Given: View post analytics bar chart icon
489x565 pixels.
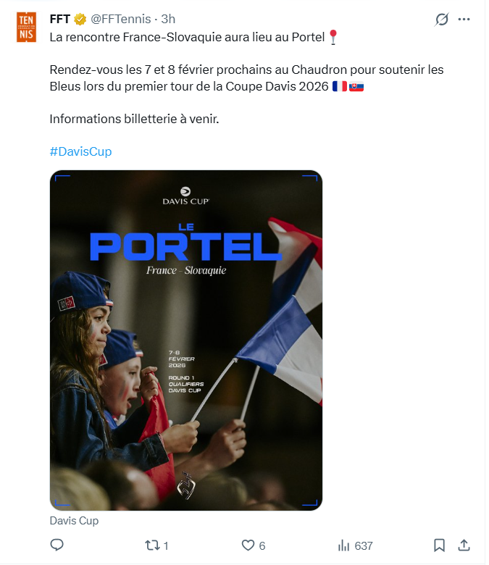Looking at the screenshot, I should (x=344, y=545).
